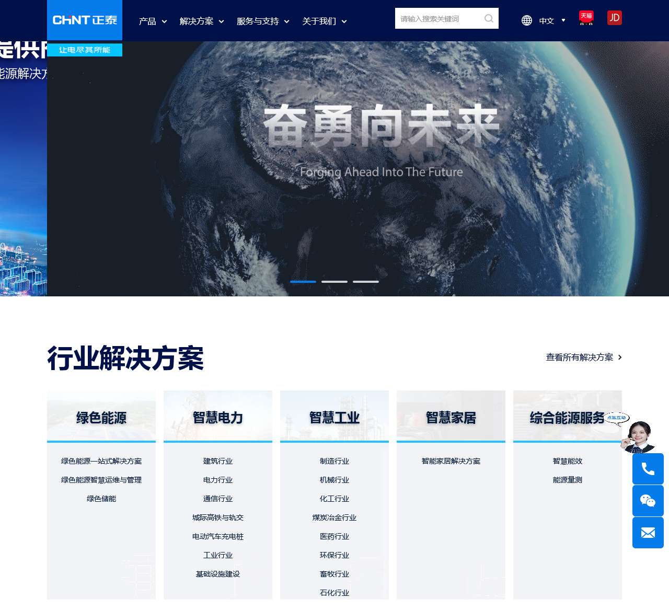Image resolution: width=669 pixels, height=610 pixels.
Task: Click the 行业解决方案 section heading
Action: tap(125, 359)
